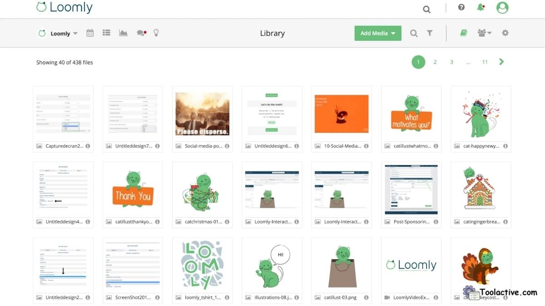
Task: Open the Analytics chart icon
Action: [123, 33]
